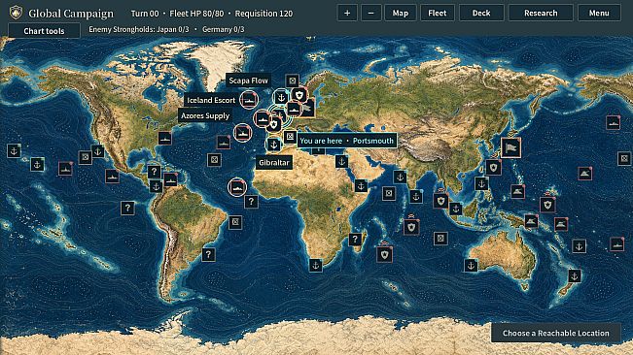Select the ship icon in the far North Pacific
The image size is (633, 355).
(613, 123)
